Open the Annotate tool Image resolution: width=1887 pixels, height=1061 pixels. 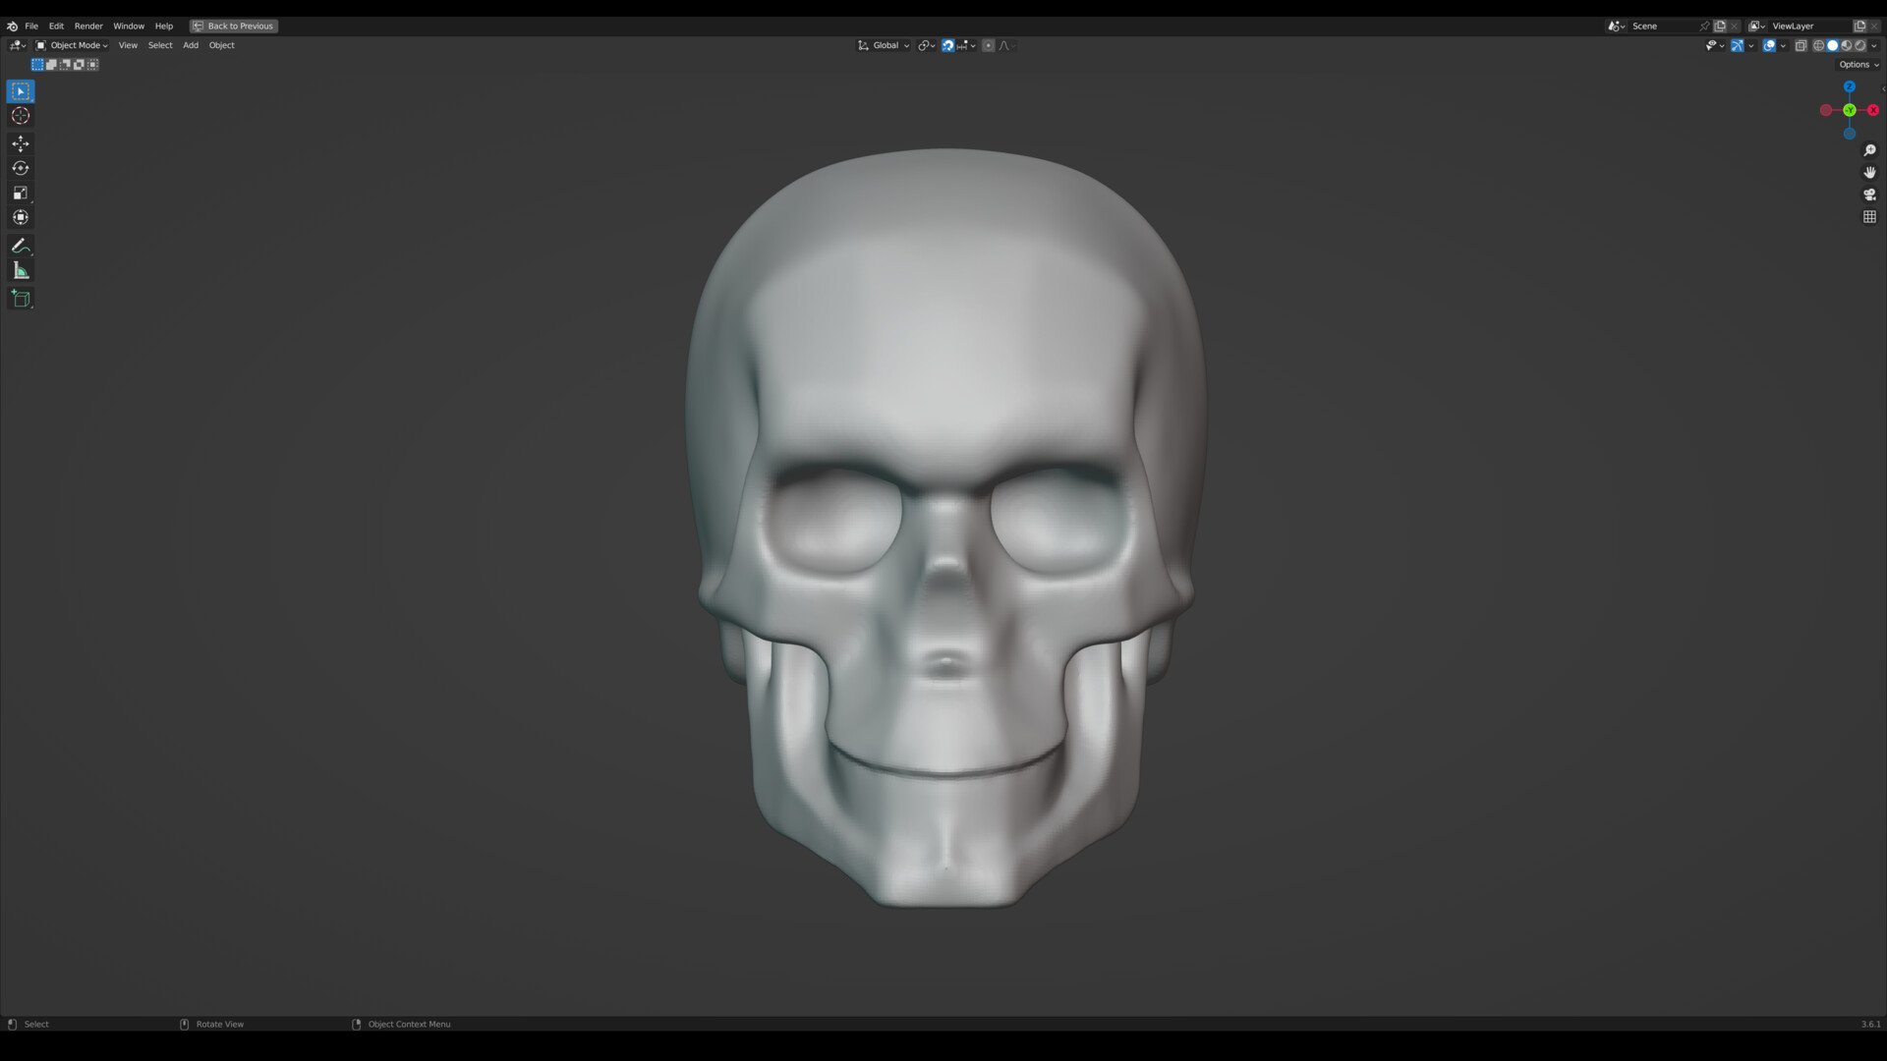point(21,246)
